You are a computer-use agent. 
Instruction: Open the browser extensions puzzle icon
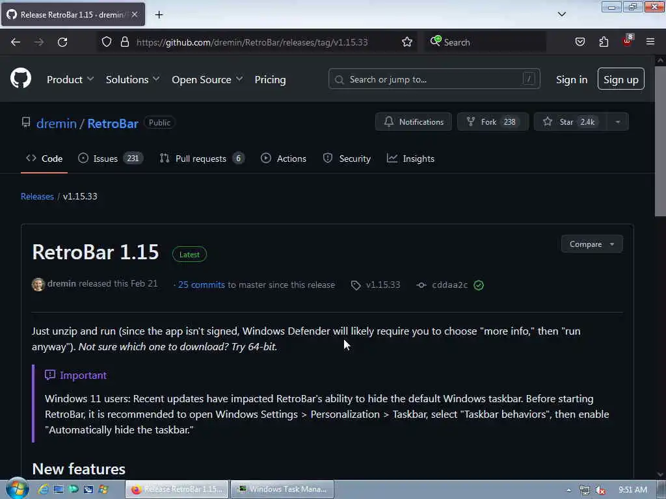click(x=604, y=42)
